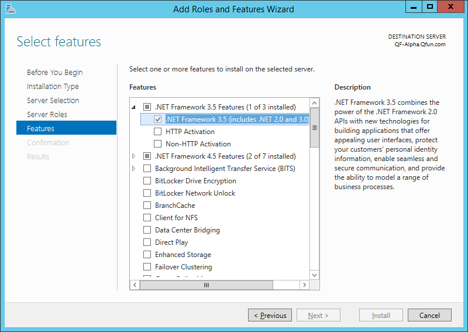Click the Previous button

click(270, 316)
